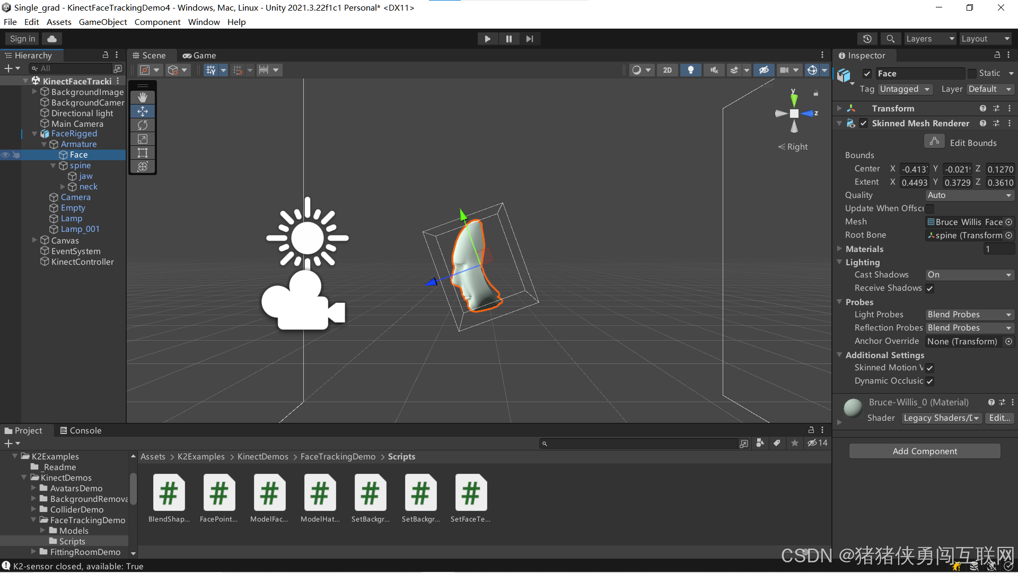Open the global search magnifier icon
The image size is (1018, 573).
coord(890,38)
